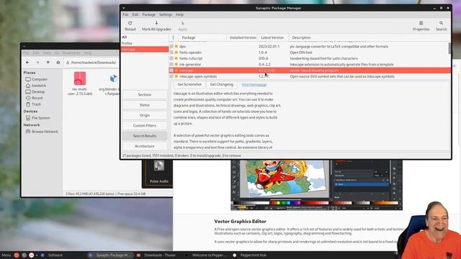Click the Apply toolbar icon in Synaptic
The image size is (461, 259).
pos(182,23)
